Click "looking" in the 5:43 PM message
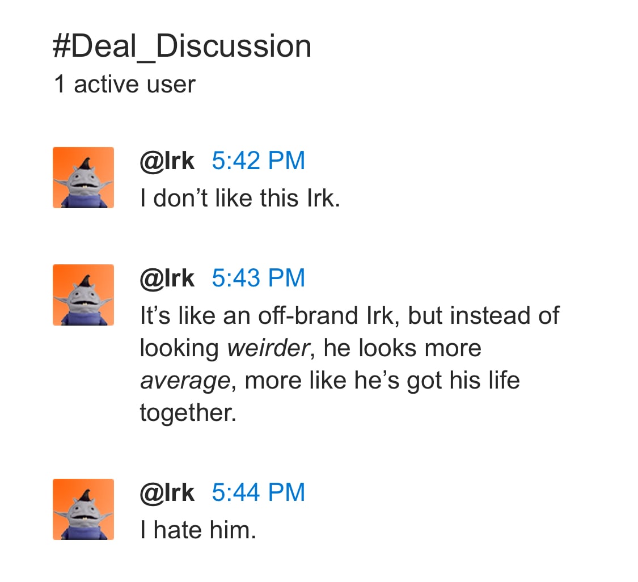 tap(179, 348)
